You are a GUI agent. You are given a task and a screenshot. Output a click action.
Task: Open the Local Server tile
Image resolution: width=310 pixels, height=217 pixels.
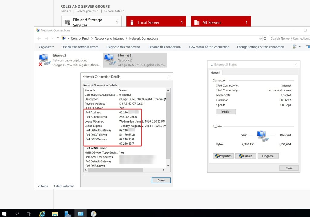coord(156,21)
